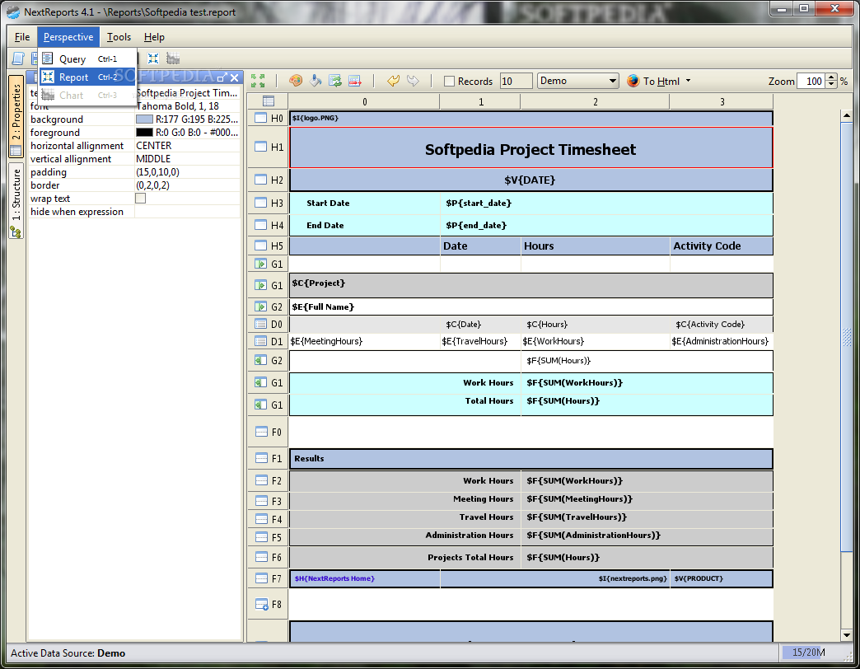Open the Help menu

[154, 37]
